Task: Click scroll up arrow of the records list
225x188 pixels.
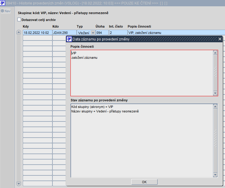Action: point(19,32)
